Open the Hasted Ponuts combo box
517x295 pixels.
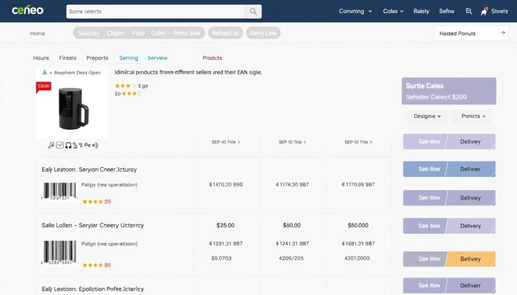(471, 33)
